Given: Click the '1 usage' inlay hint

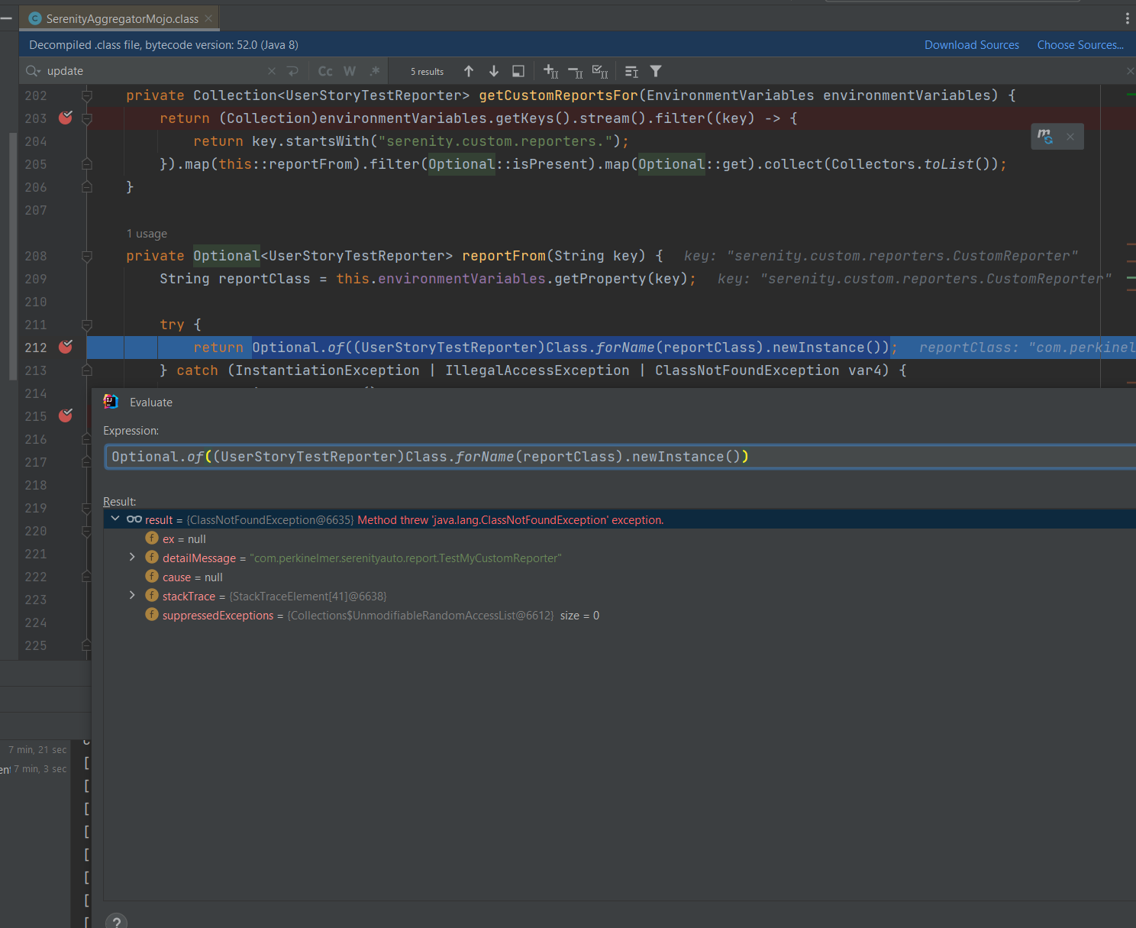Looking at the screenshot, I should 147,234.
